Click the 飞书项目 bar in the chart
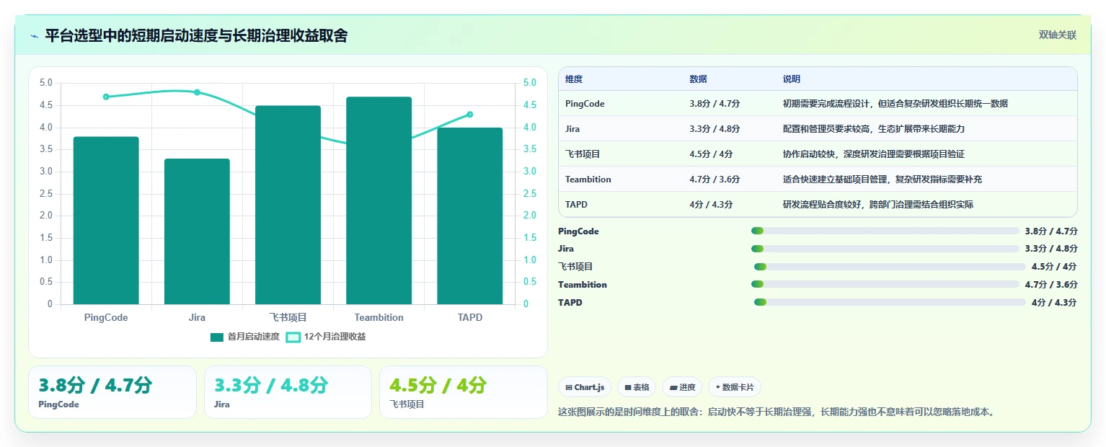Screen dimensions: 1106x447 pos(288,205)
